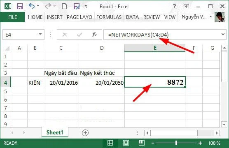
Task: Click next sheet navigation arrow
Action: click(x=24, y=132)
